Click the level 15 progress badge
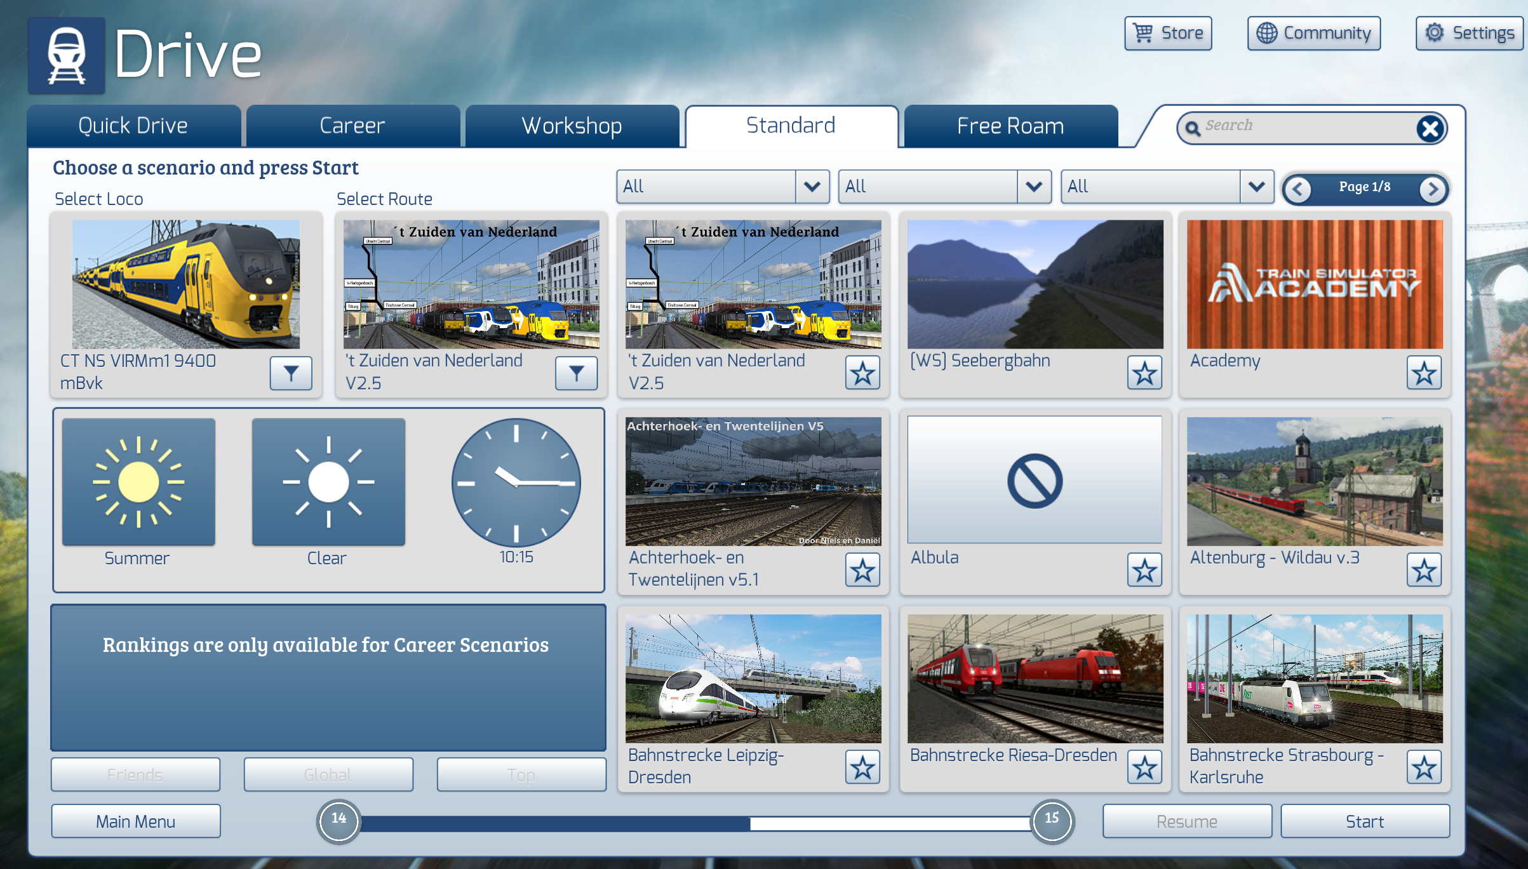 pos(1052,821)
